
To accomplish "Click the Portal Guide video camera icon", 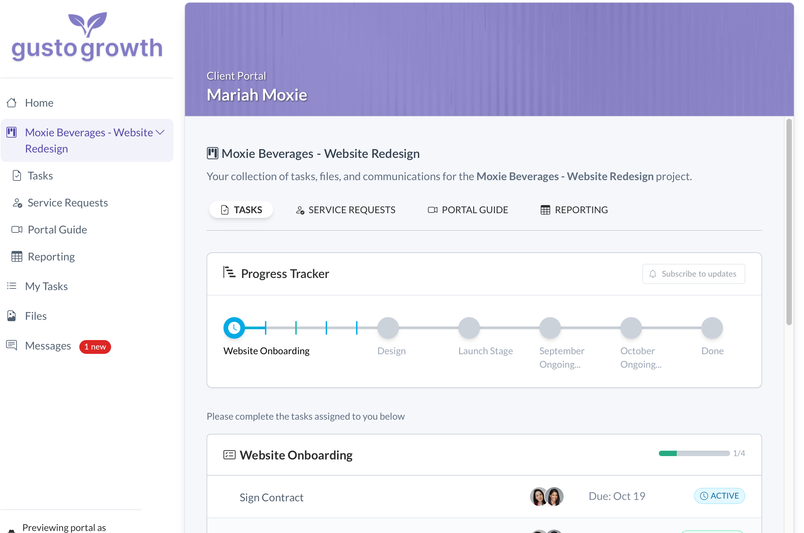I will coord(17,230).
